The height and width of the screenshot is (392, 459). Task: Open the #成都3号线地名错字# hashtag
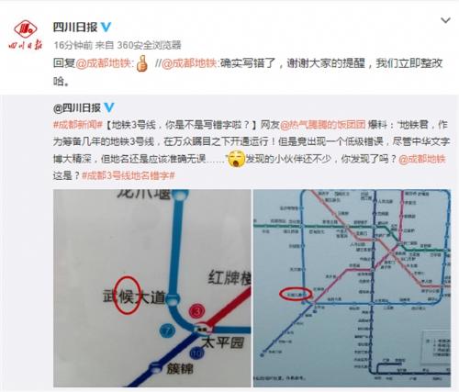129,175
